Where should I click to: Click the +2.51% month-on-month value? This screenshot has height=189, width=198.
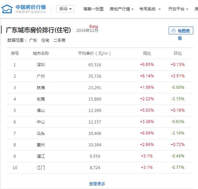tap(178, 76)
